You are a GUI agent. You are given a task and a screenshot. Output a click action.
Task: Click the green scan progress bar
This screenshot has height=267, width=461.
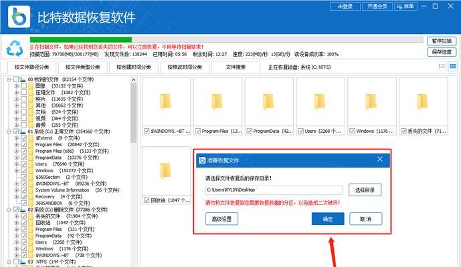tap(81, 39)
